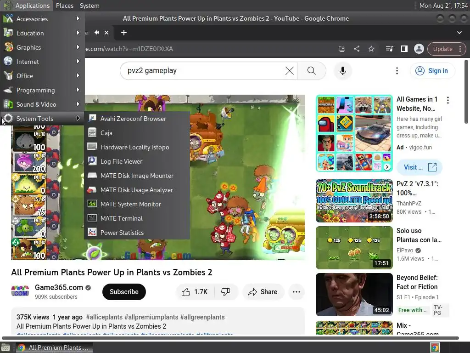Subscribe to Game365.com

[124, 292]
